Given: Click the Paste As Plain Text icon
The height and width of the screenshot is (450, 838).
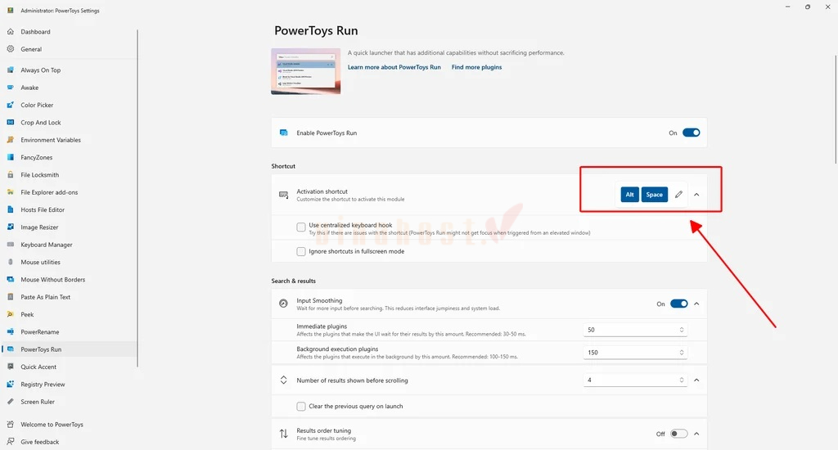Looking at the screenshot, I should [10, 297].
